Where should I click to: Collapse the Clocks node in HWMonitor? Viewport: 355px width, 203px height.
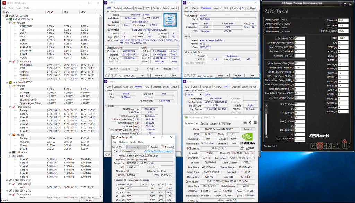pyautogui.click(x=10, y=156)
